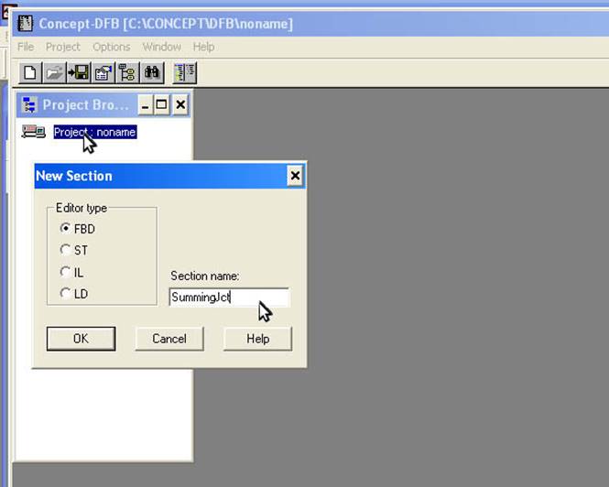Image resolution: width=609 pixels, height=487 pixels.
Task: Open the Window menu
Action: point(162,47)
